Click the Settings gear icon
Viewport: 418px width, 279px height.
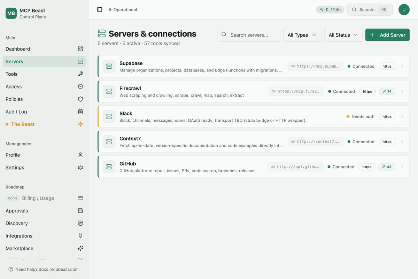[x=80, y=167]
